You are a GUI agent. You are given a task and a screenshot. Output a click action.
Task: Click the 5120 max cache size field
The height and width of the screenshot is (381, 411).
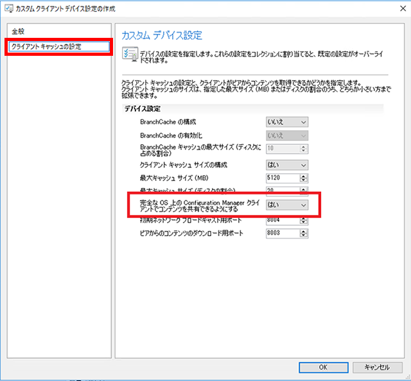[283, 178]
